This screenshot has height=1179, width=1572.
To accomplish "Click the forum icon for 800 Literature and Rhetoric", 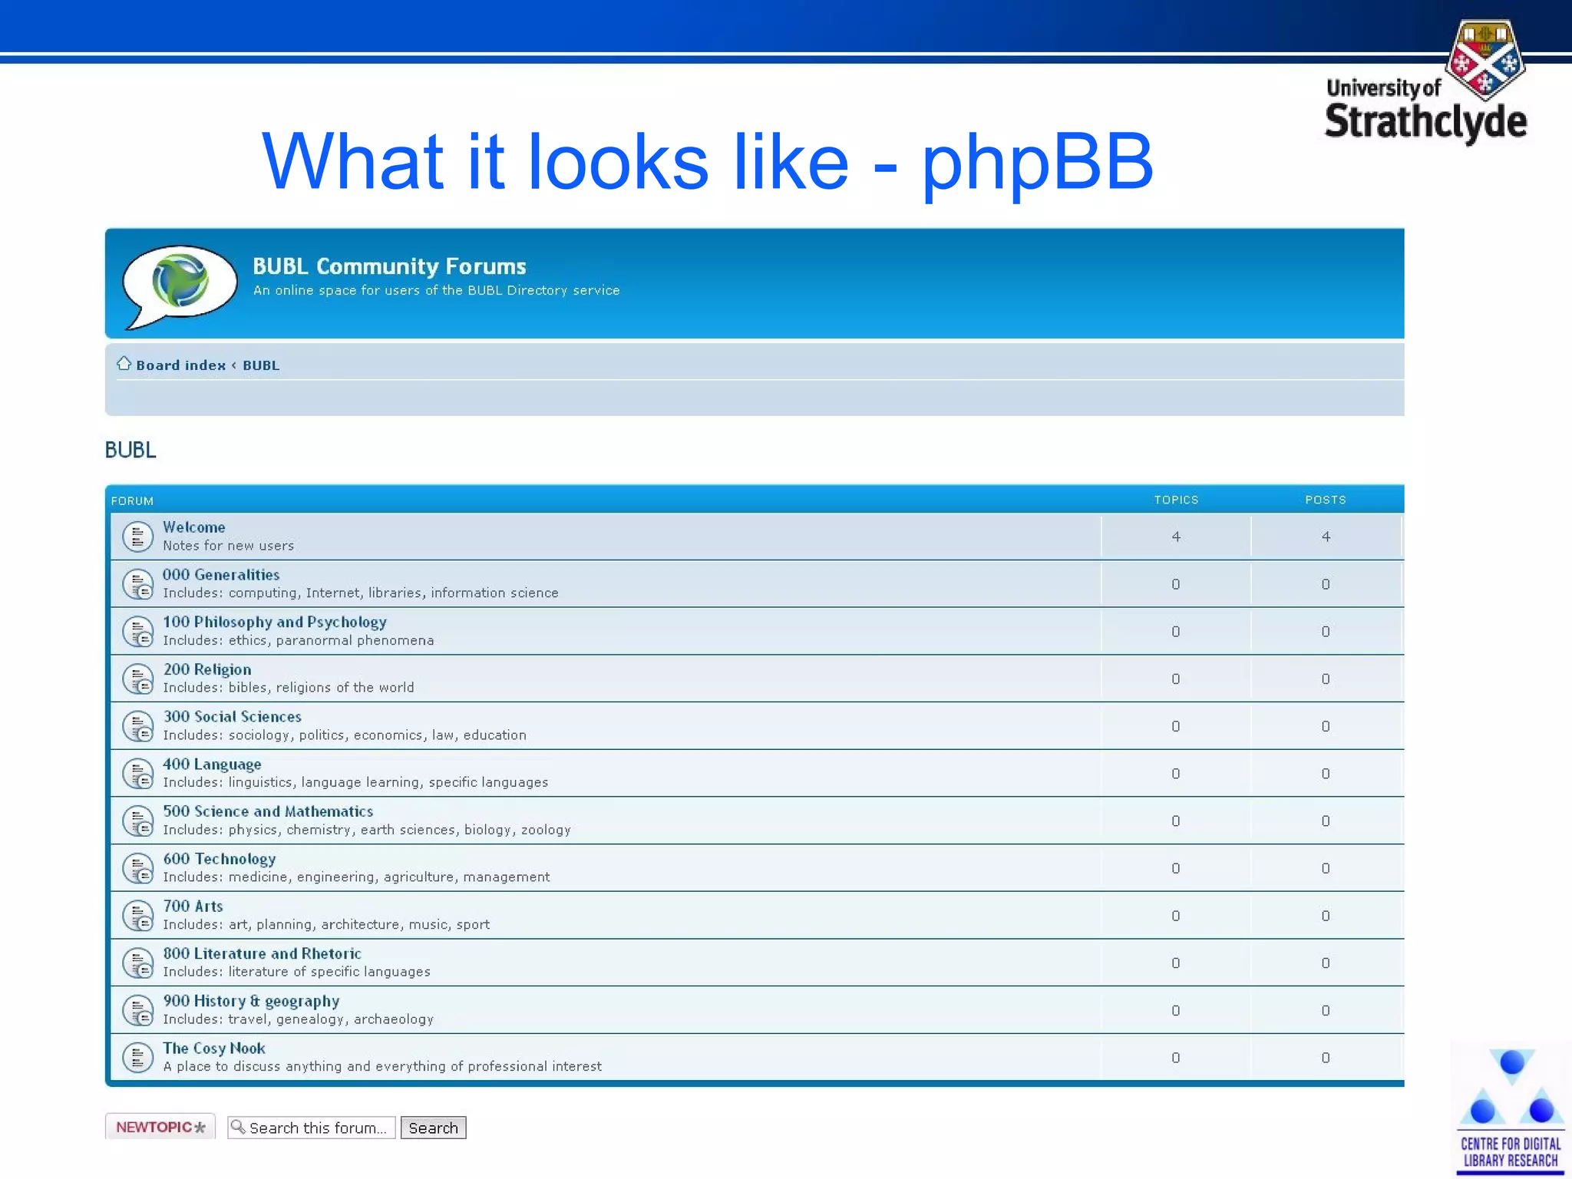I will click(137, 963).
